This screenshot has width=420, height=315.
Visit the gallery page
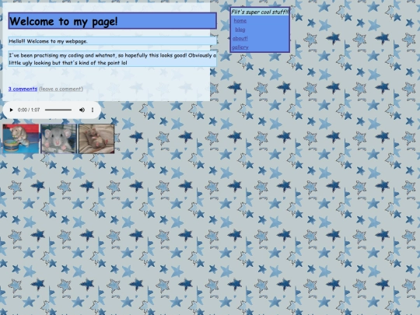[240, 47]
